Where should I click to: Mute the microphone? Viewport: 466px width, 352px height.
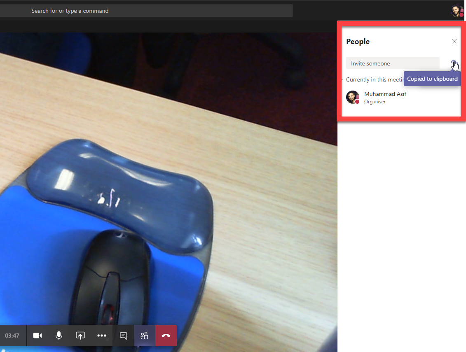[x=59, y=336]
